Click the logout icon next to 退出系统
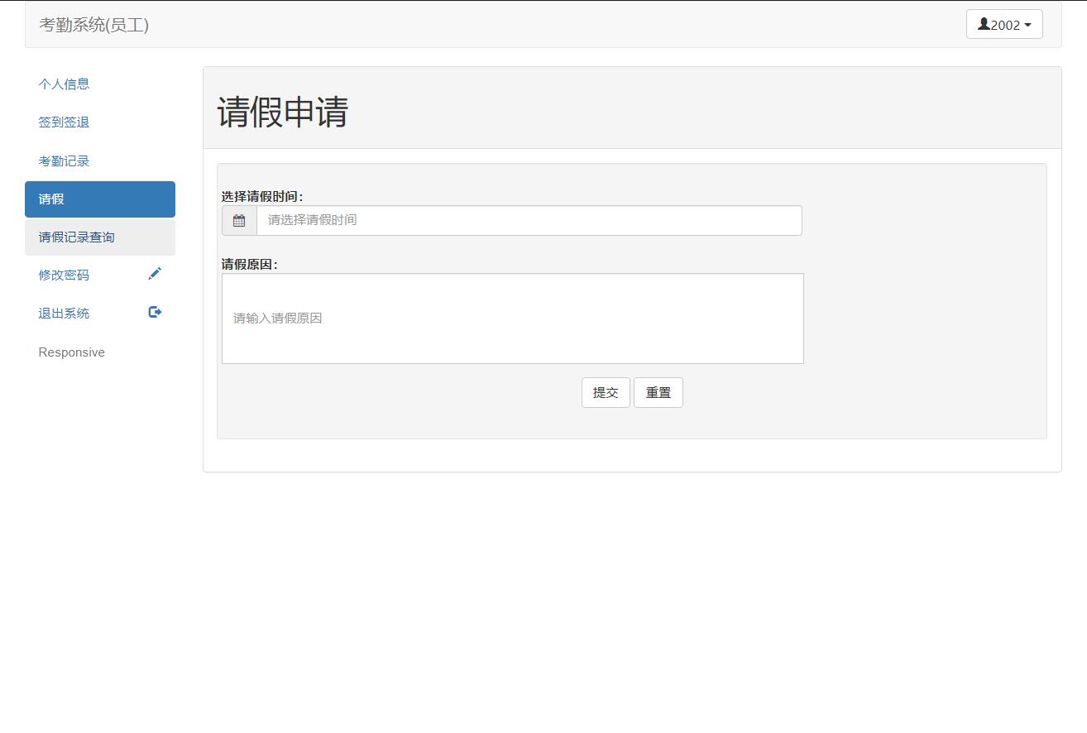1087x733 pixels. point(155,312)
